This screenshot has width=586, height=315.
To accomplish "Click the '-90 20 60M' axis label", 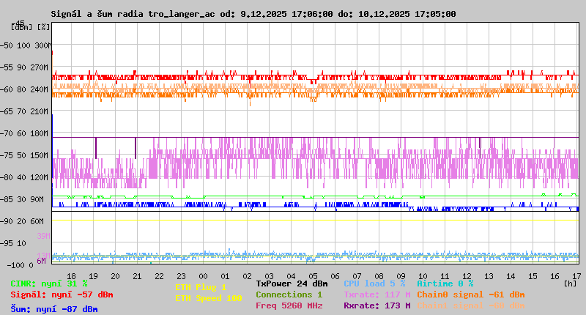I will pos(22,221).
